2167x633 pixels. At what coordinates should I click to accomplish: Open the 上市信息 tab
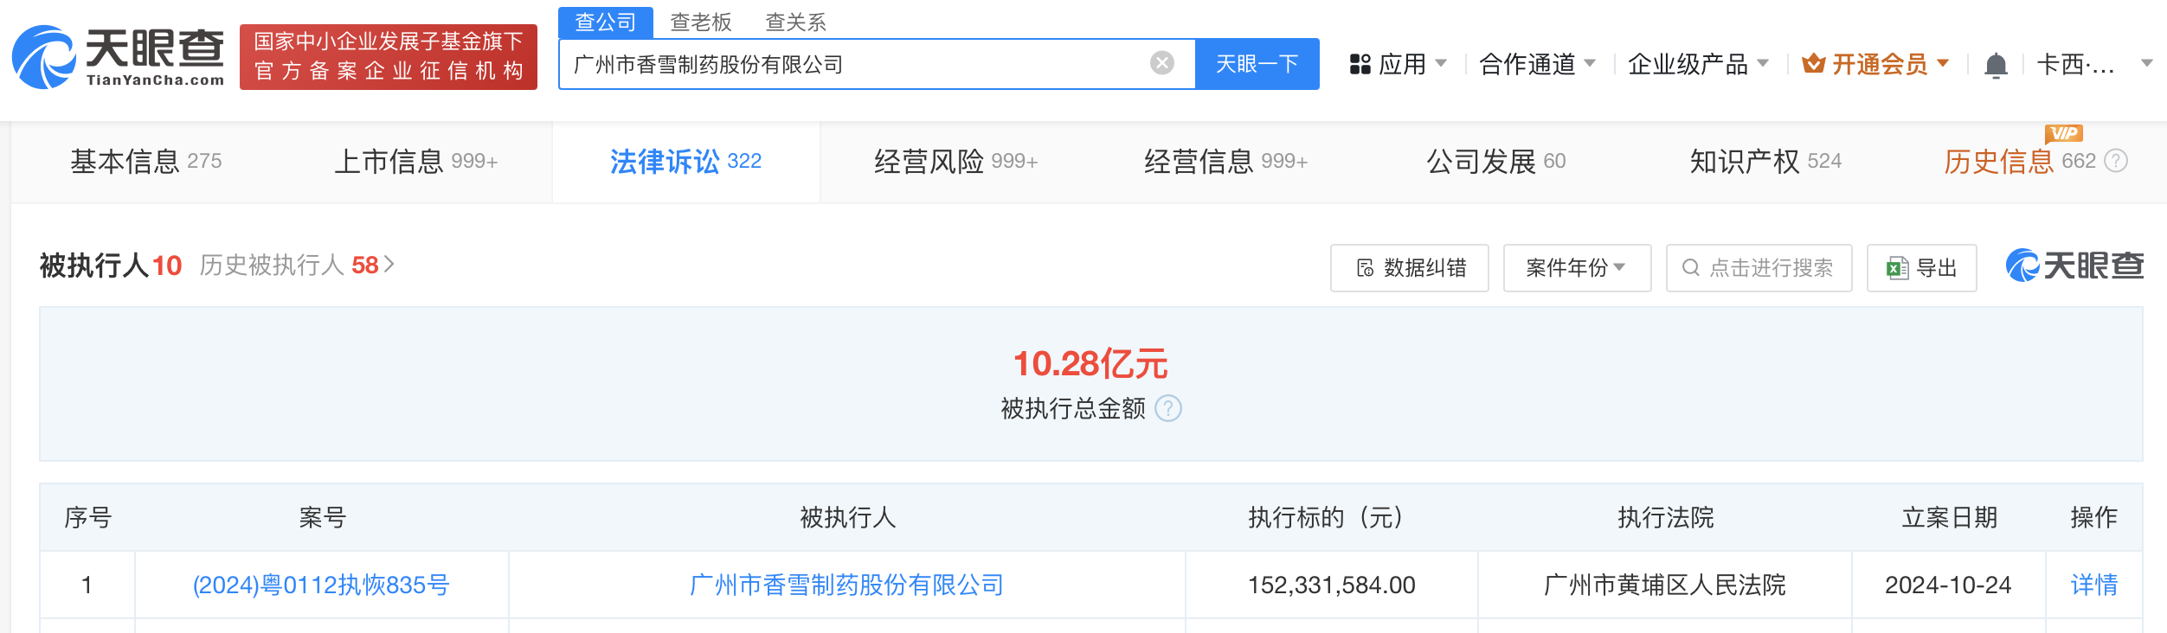point(415,162)
